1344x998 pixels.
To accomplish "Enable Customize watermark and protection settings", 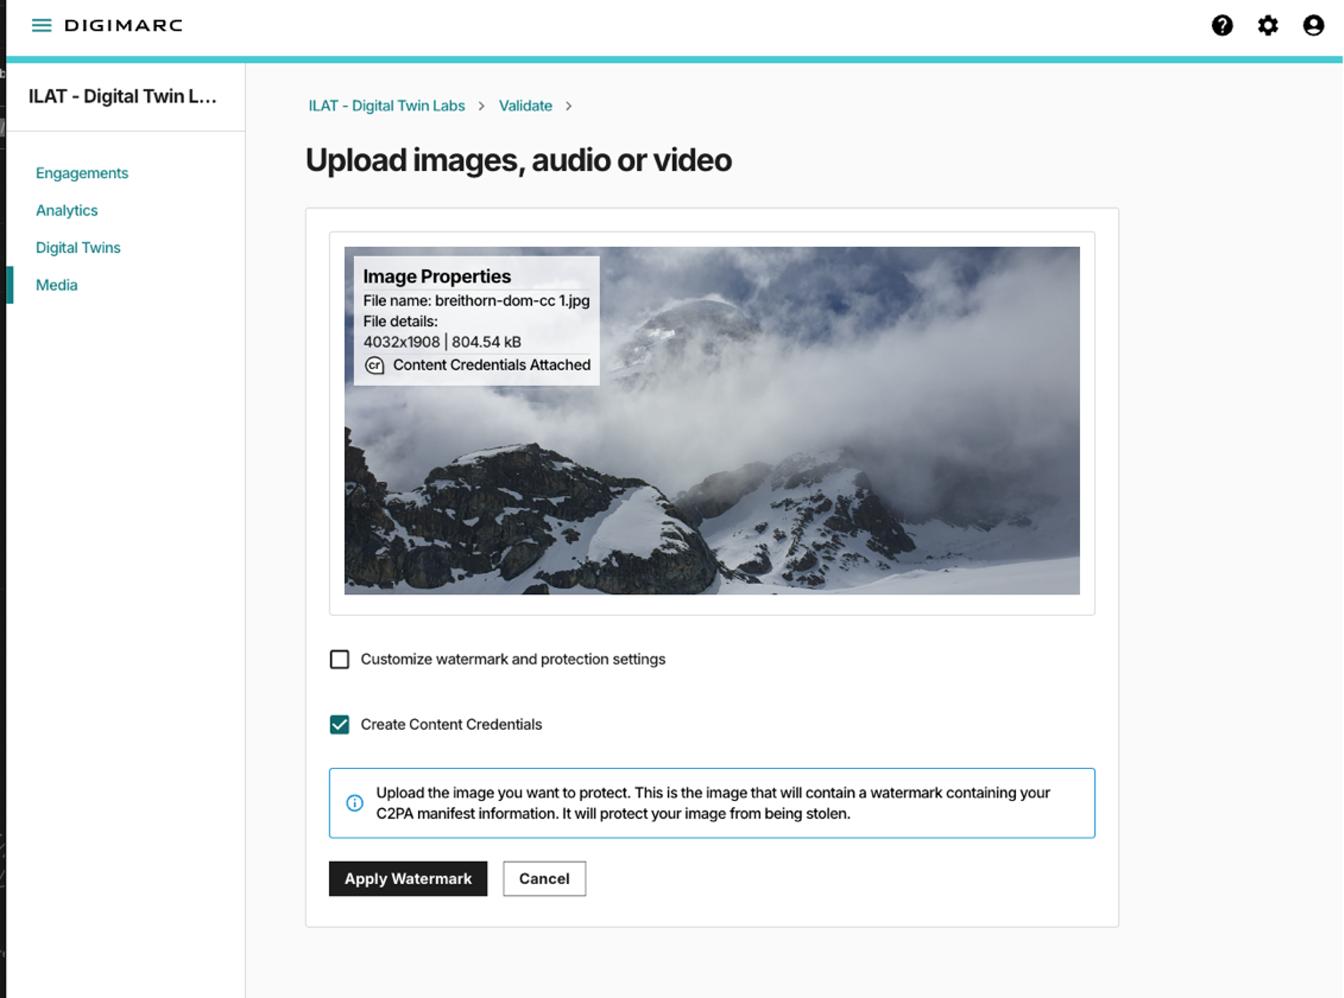I will point(339,660).
